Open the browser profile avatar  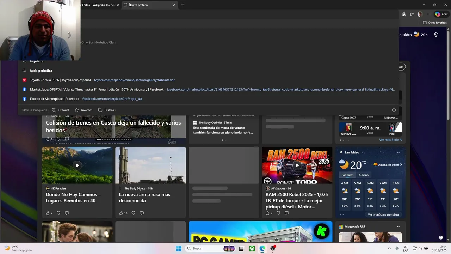420,14
